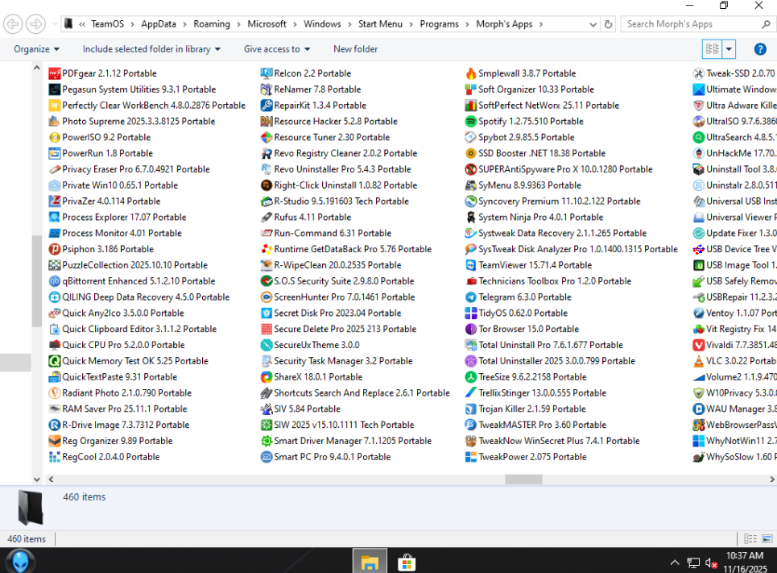Select the TeamViewer 15.71.4 Portable icon

pyautogui.click(x=471, y=265)
